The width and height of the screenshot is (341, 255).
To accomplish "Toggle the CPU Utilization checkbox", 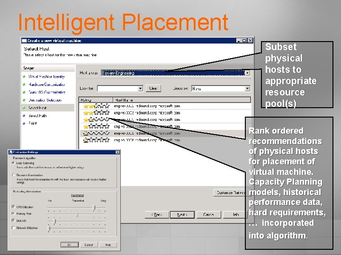I will pyautogui.click(x=13, y=207).
